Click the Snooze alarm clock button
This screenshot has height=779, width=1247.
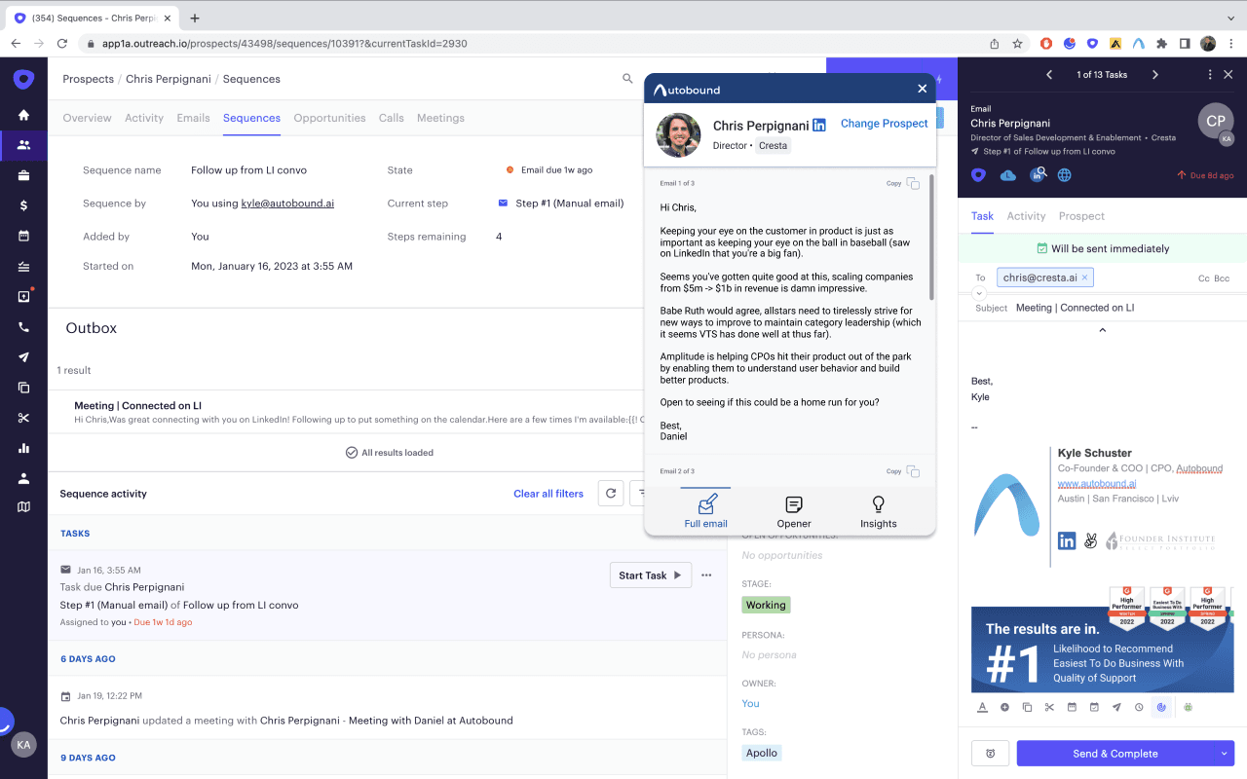click(988, 753)
